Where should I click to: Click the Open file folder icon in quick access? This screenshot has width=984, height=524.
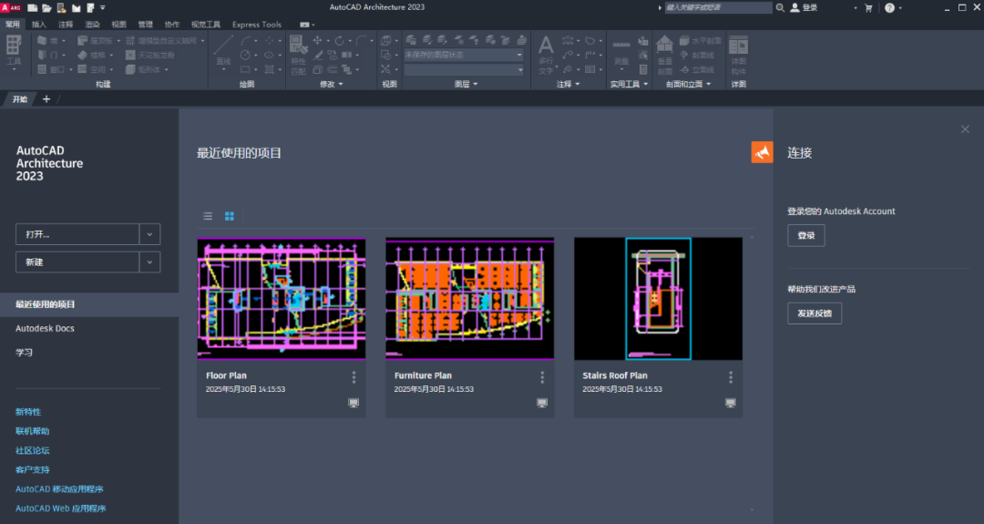(46, 7)
